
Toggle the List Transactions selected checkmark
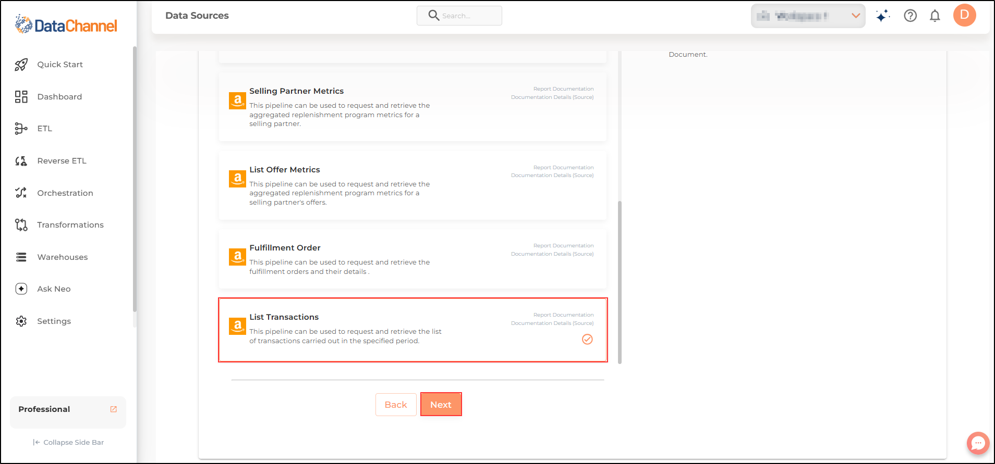click(587, 340)
